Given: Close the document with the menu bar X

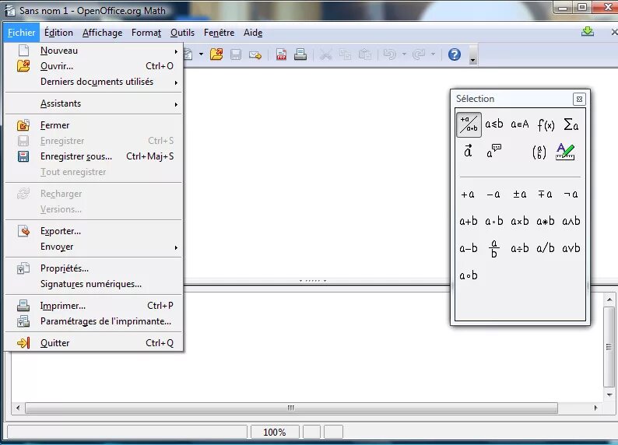Looking at the screenshot, I should [613, 32].
